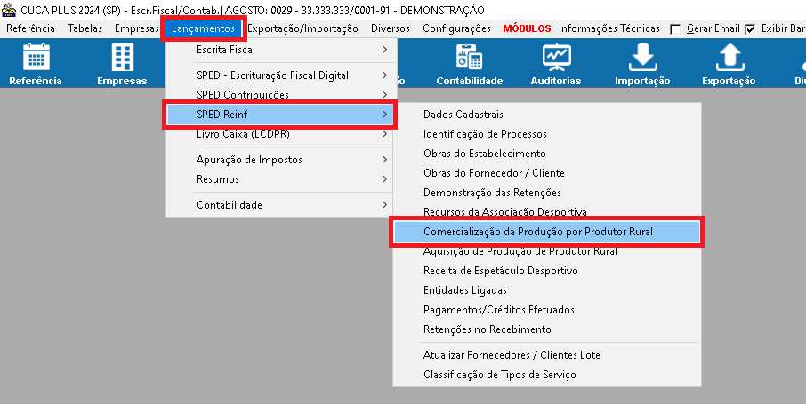The image size is (806, 404).
Task: Select Demonstração das Retenções
Action: 546,193
